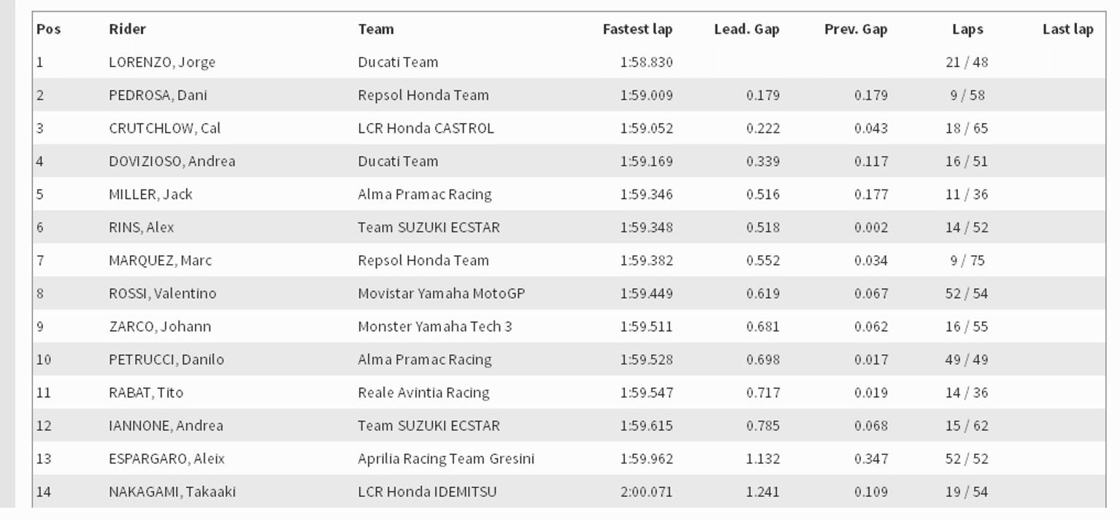Select rider LORENZO, Jorge

tap(162, 62)
